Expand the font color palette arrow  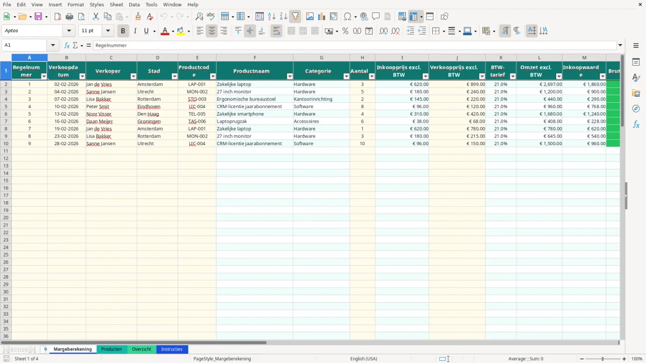pyautogui.click(x=172, y=31)
